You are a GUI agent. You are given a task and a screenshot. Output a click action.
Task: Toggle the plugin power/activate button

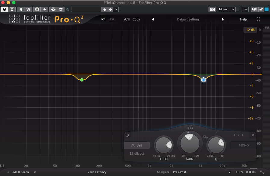click(x=4, y=9)
